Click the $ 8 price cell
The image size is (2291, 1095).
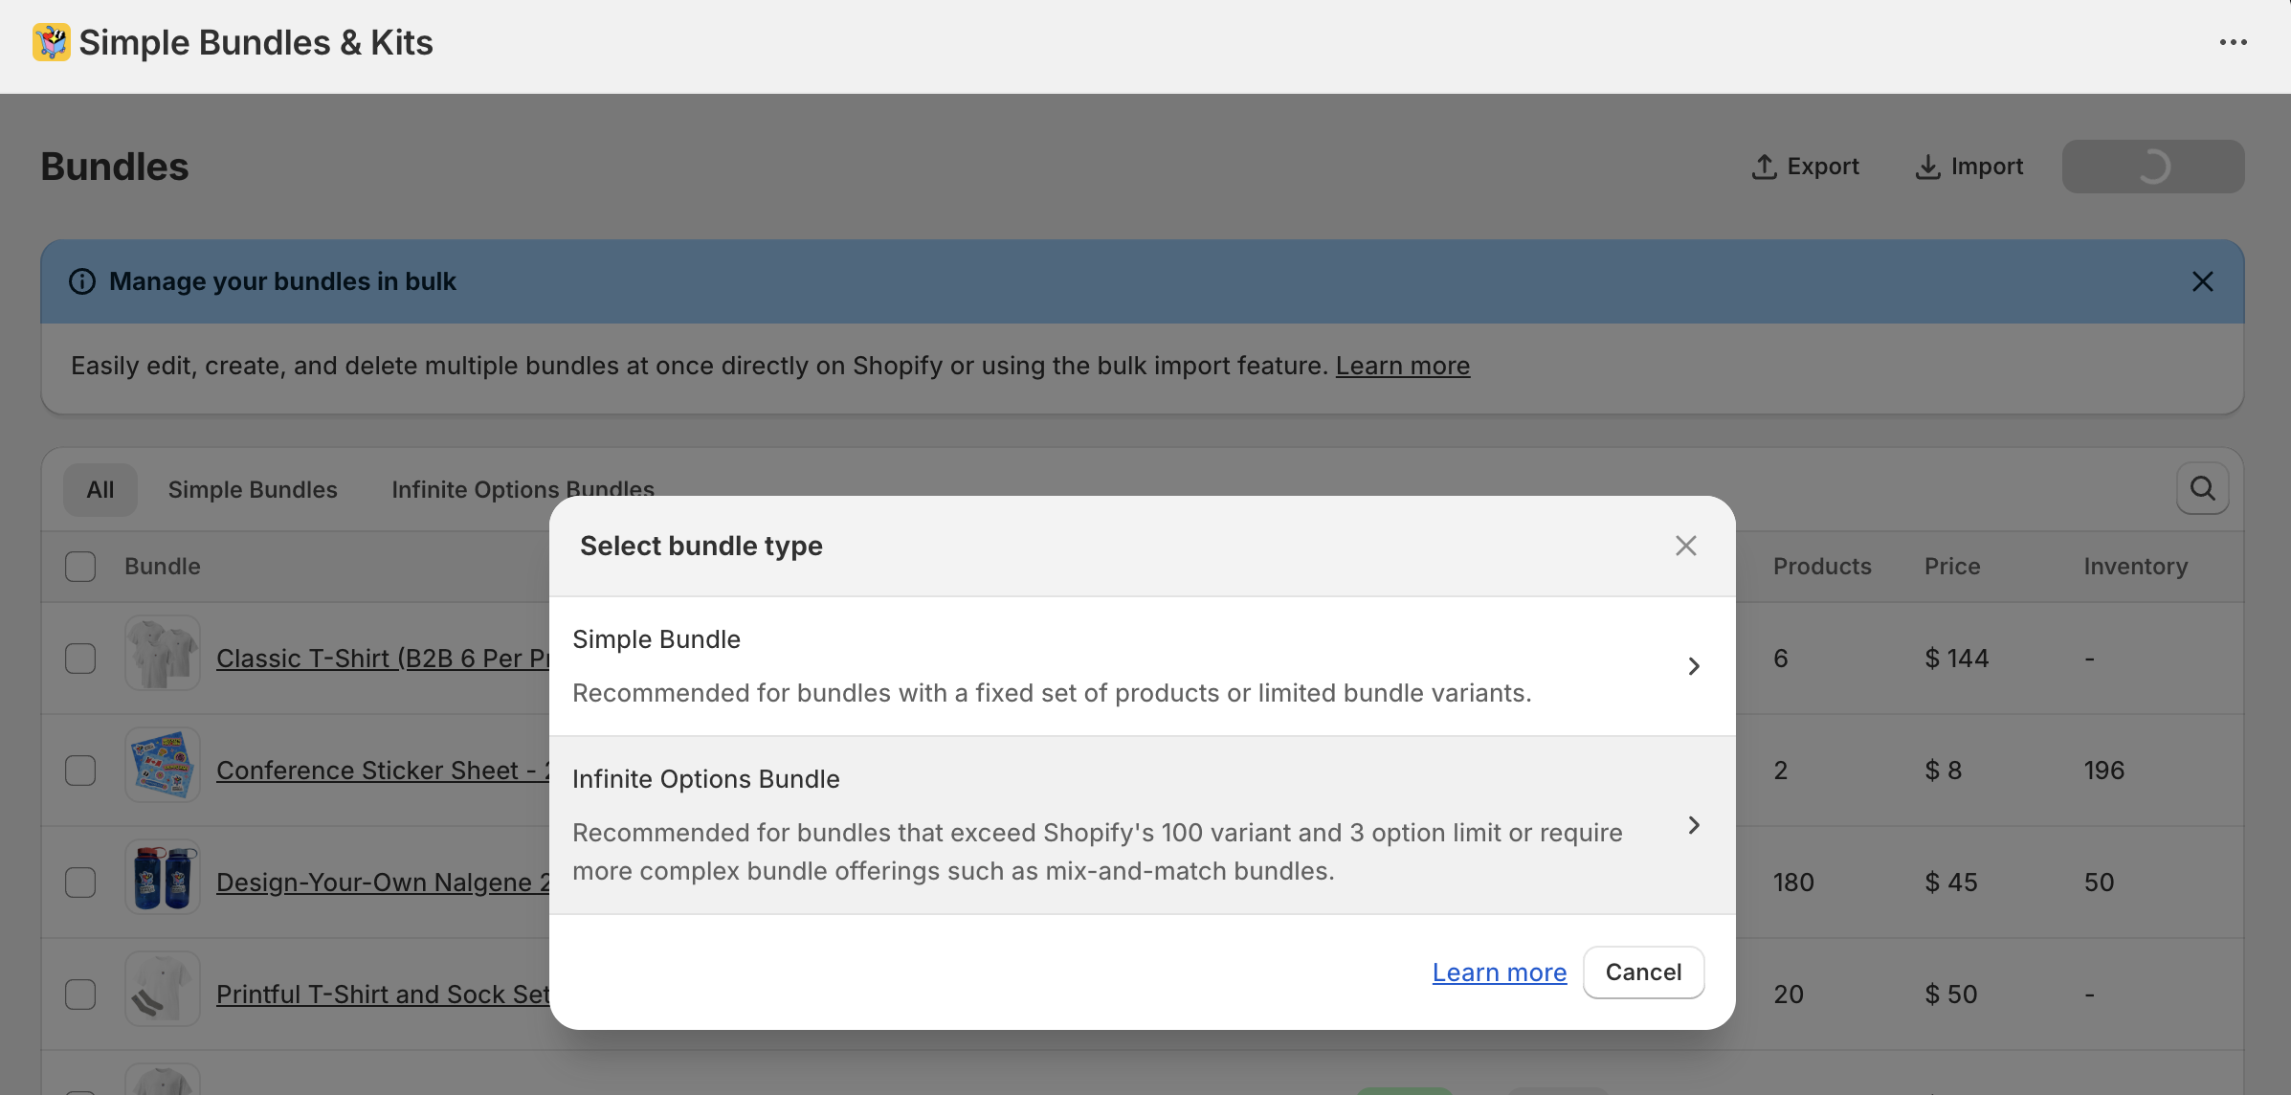tap(1944, 771)
